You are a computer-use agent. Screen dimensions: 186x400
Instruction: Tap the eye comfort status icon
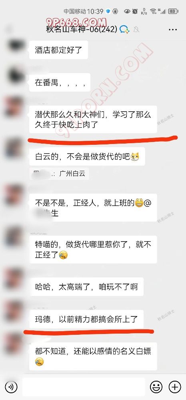pos(127,11)
